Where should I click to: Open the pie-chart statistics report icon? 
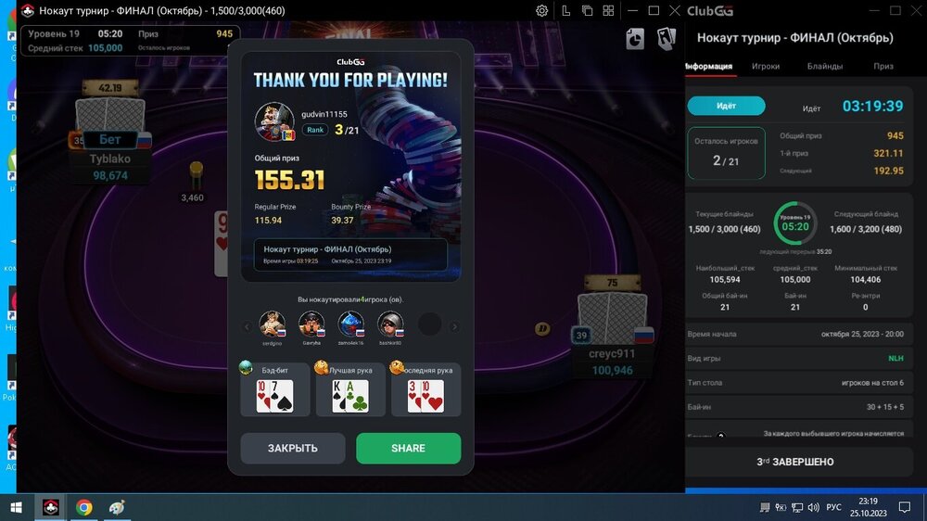635,39
